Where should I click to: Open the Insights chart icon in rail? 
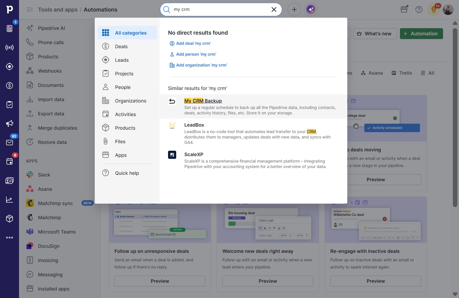pos(10,200)
